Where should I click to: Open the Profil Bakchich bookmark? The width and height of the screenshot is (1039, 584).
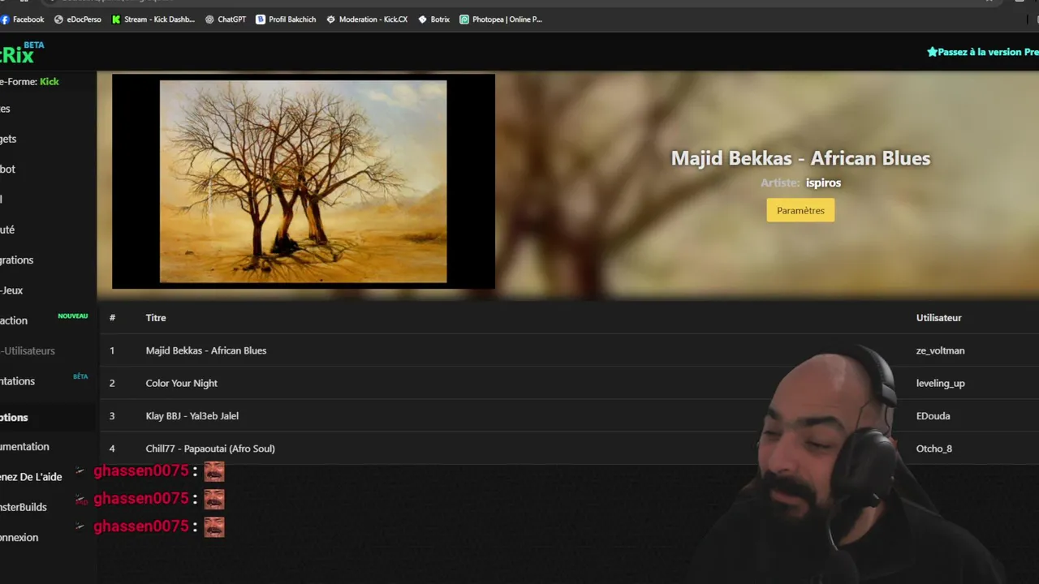pos(286,19)
